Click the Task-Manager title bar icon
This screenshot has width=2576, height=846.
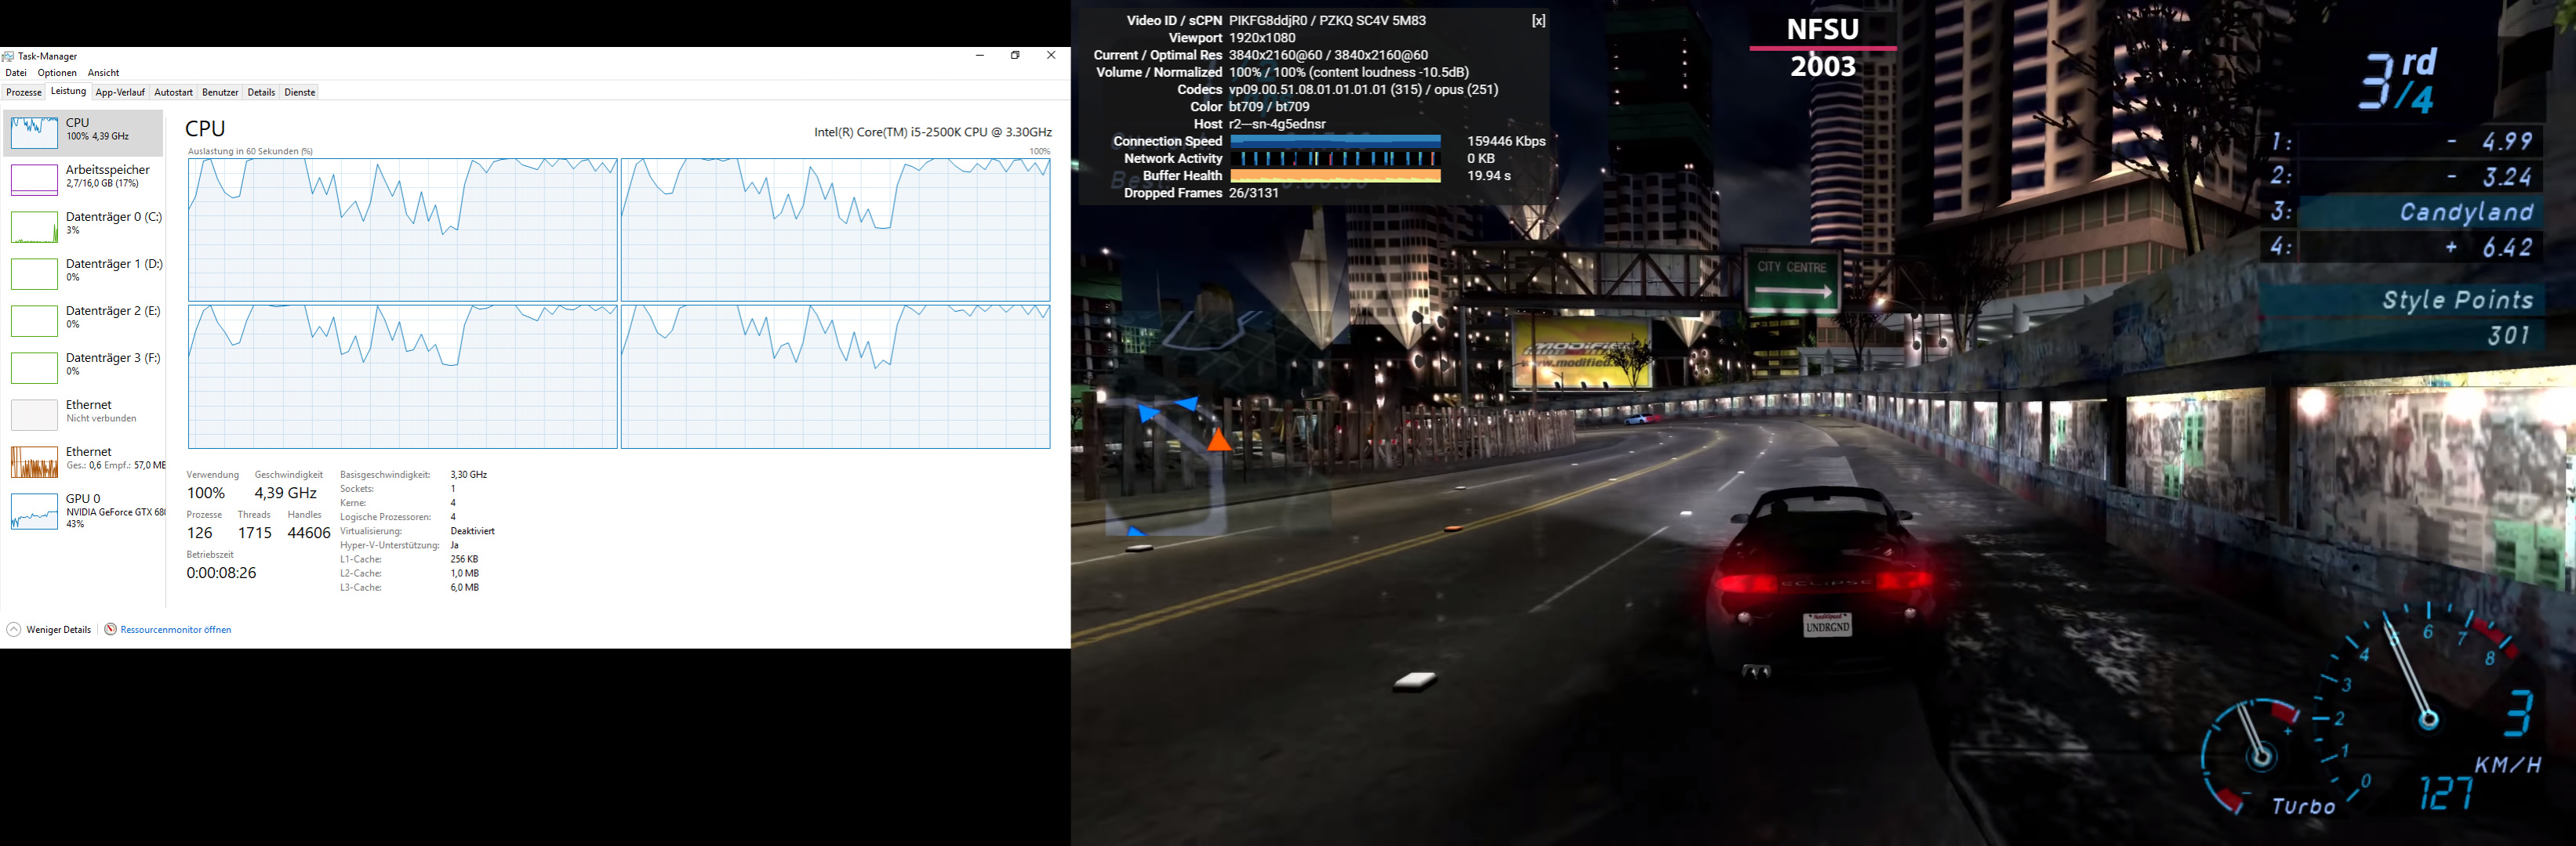pos(8,56)
